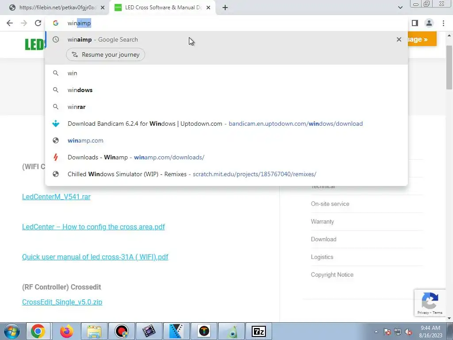
Task: Click Resume your journey chip
Action: [105, 54]
